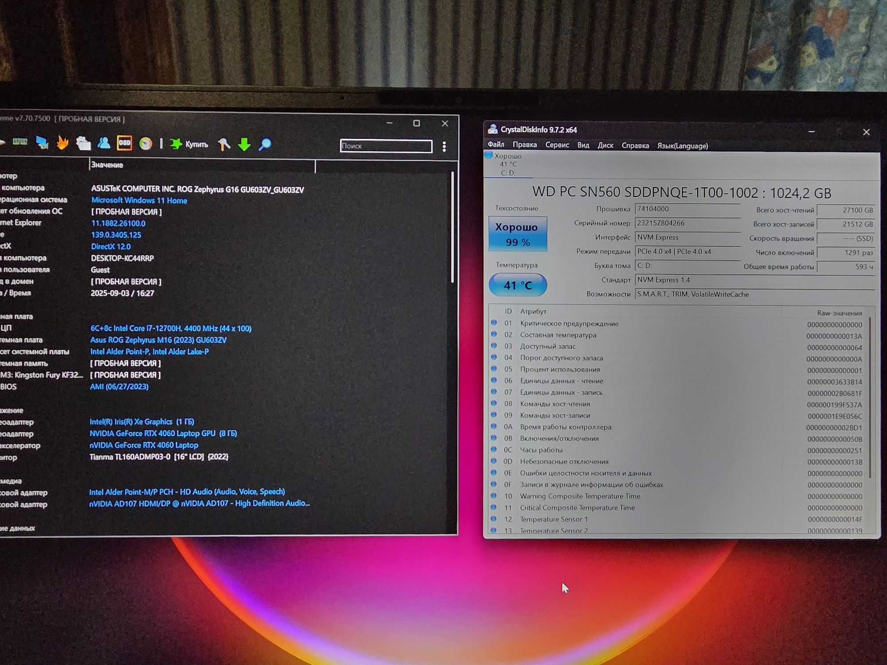Click status dot of Критическое предупреждение row
The width and height of the screenshot is (887, 665).
click(494, 323)
